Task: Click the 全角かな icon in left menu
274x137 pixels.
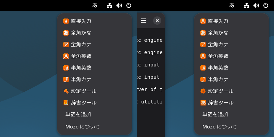Action: (x=66, y=33)
